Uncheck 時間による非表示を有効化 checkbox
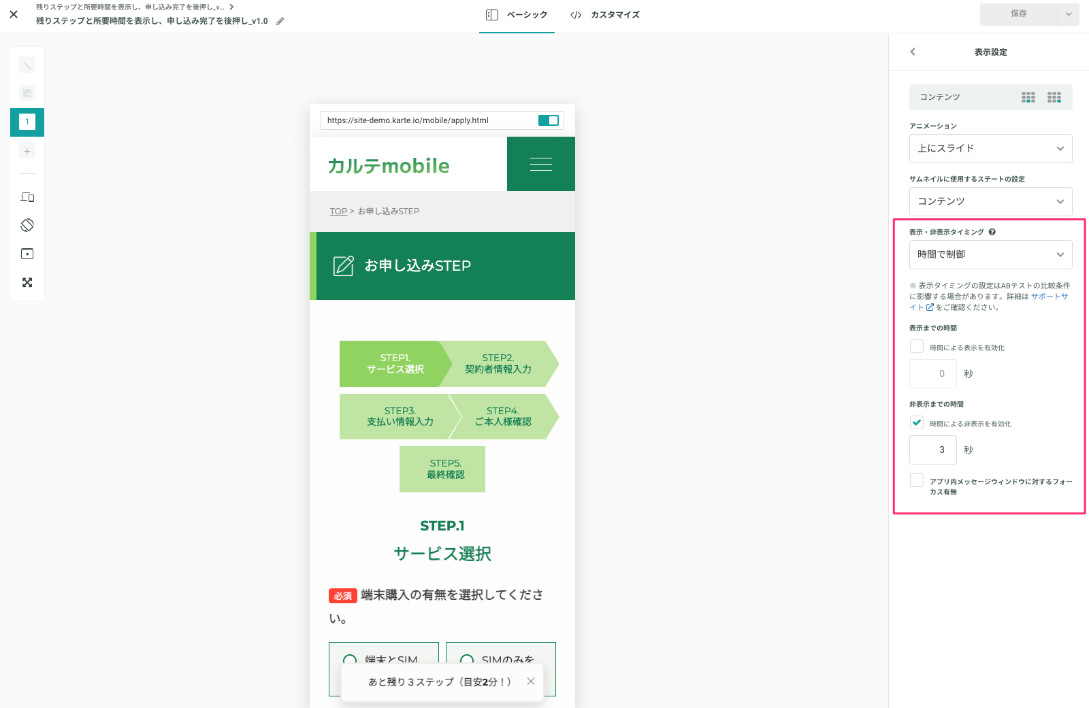The image size is (1089, 708). coord(917,423)
